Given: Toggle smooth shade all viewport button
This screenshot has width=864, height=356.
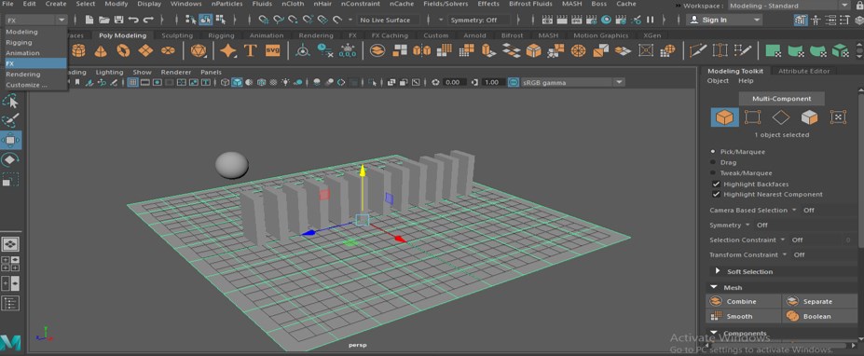Looking at the screenshot, I should (x=237, y=82).
